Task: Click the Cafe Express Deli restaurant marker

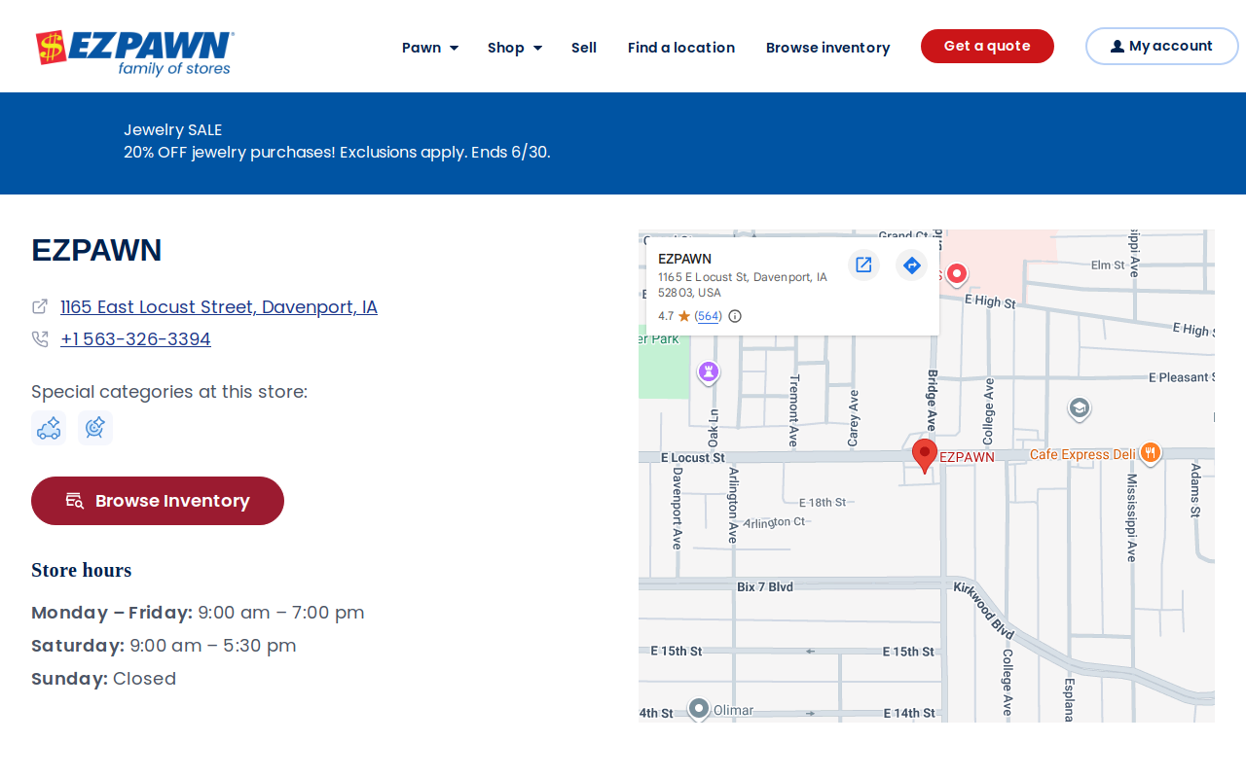Action: coord(1151,453)
